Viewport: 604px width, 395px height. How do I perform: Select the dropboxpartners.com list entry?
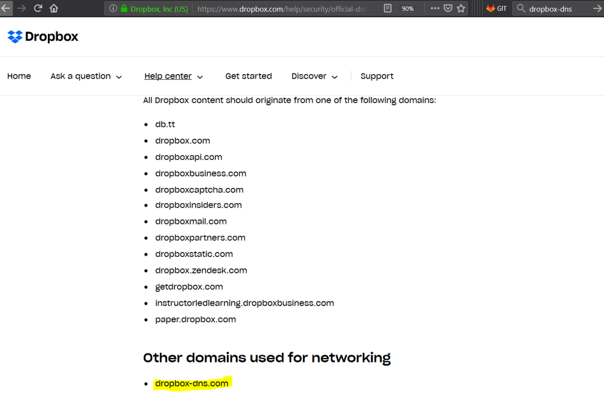click(200, 237)
